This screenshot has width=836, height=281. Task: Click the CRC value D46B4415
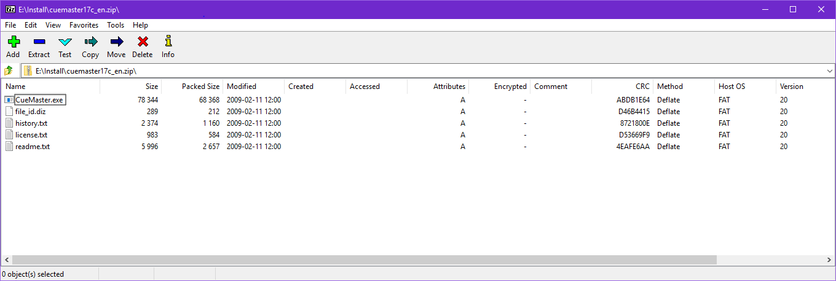634,112
